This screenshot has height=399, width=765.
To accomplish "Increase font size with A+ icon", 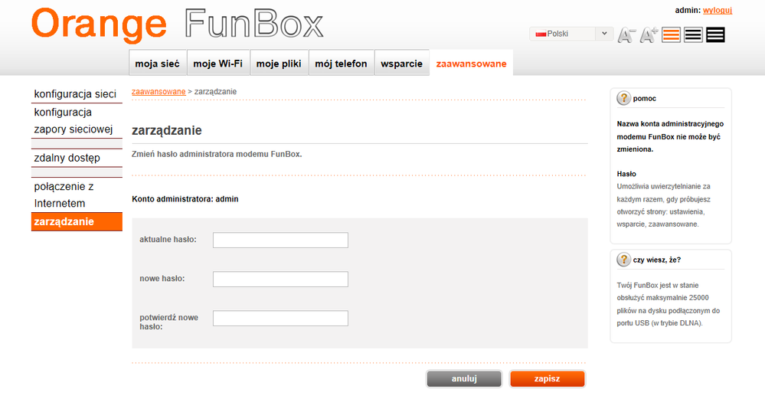I will [x=649, y=34].
